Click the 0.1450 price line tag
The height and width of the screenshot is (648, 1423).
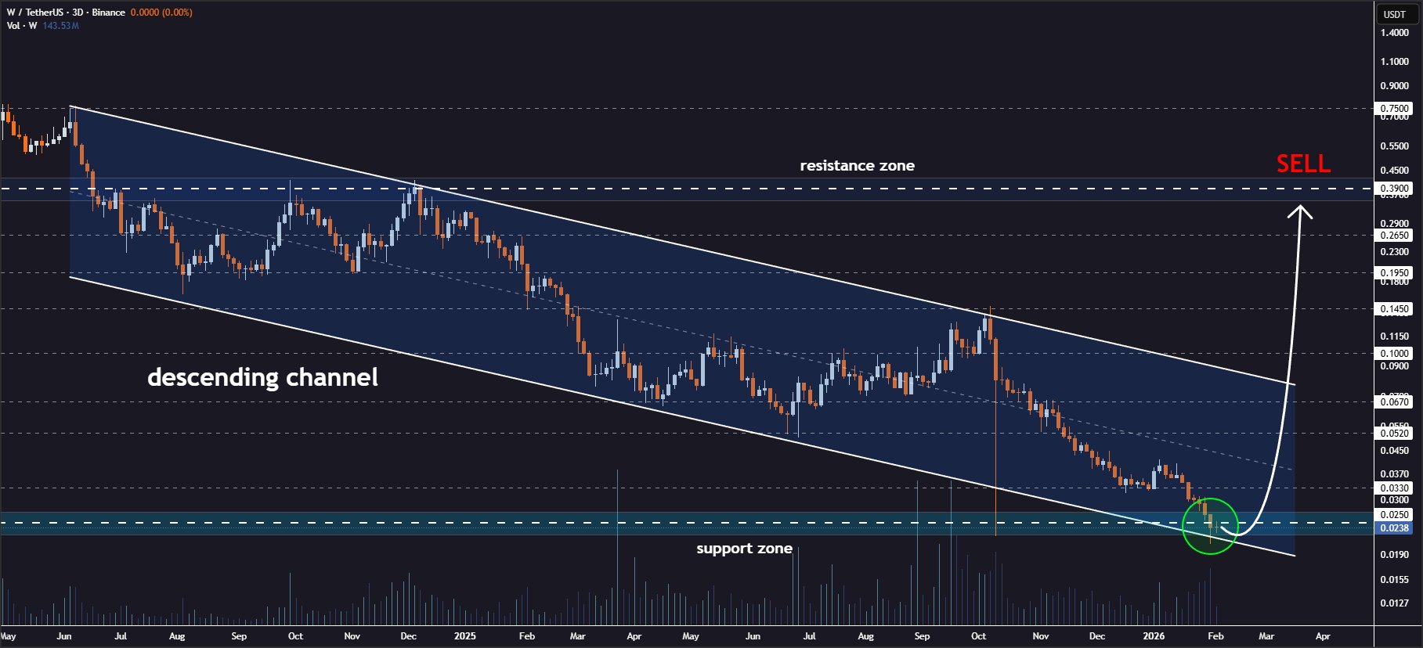point(1394,309)
